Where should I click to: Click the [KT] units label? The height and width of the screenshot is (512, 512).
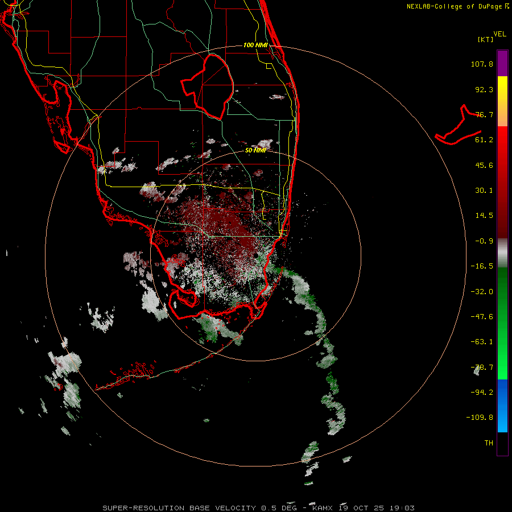point(485,39)
